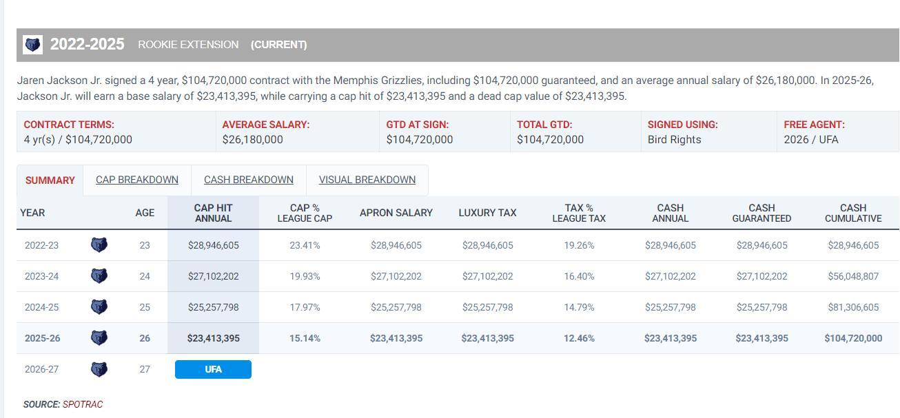
Task: Open the Cash Breakdown tab
Action: (248, 180)
